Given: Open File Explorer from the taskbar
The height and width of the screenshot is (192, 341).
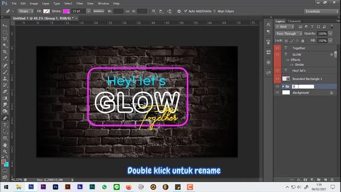Looking at the screenshot, I should [x=19, y=187].
